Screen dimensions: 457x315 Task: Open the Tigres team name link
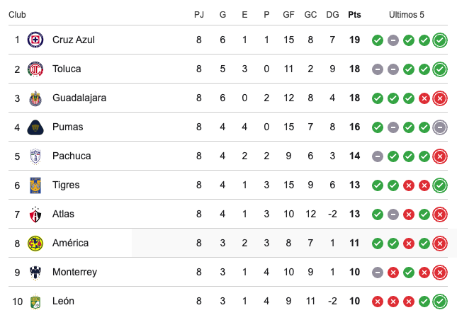point(67,185)
